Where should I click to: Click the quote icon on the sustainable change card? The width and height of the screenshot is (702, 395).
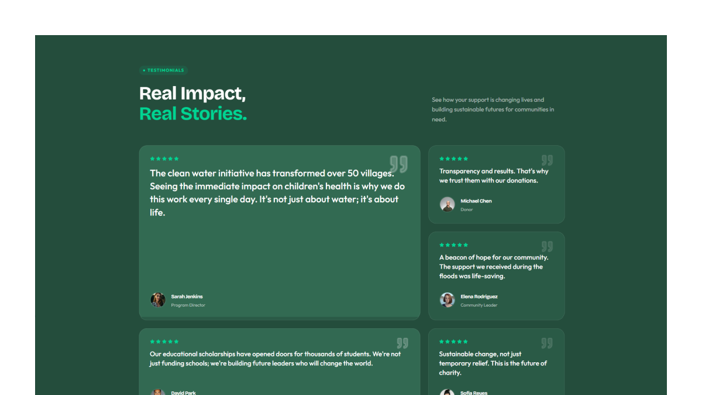pyautogui.click(x=547, y=343)
